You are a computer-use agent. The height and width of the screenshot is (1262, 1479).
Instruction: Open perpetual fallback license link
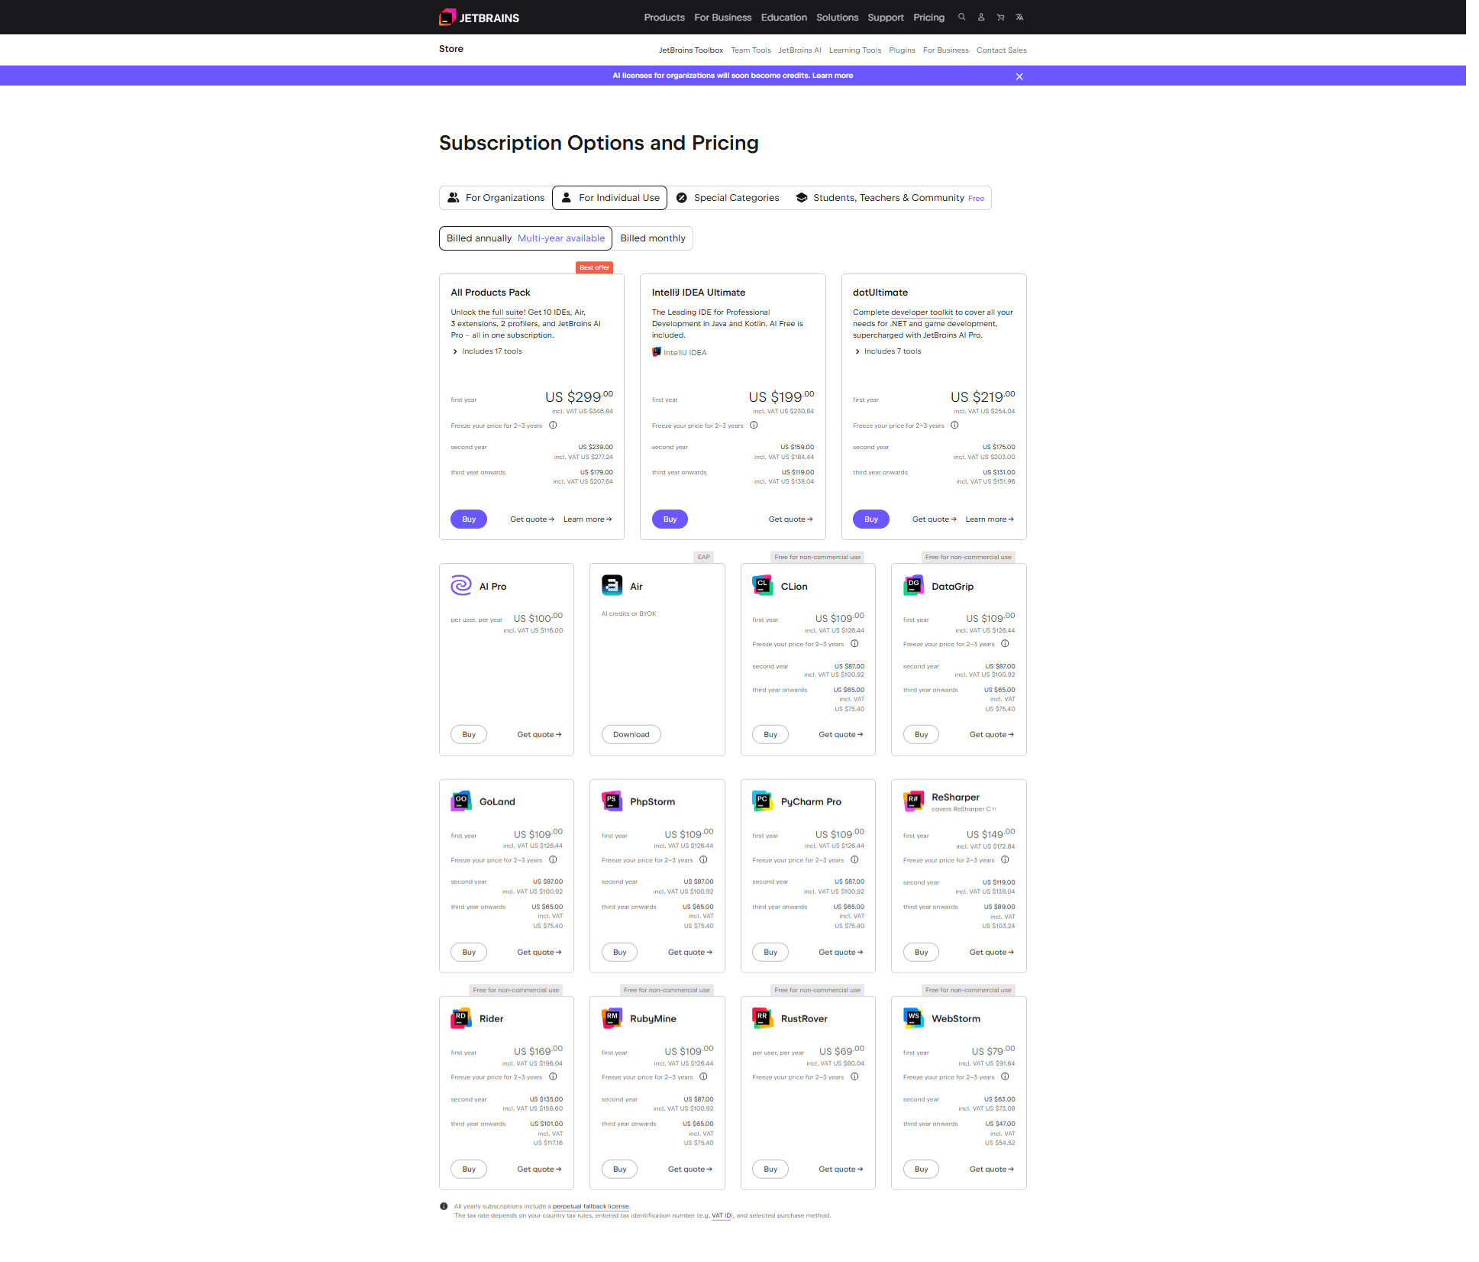tap(591, 1207)
